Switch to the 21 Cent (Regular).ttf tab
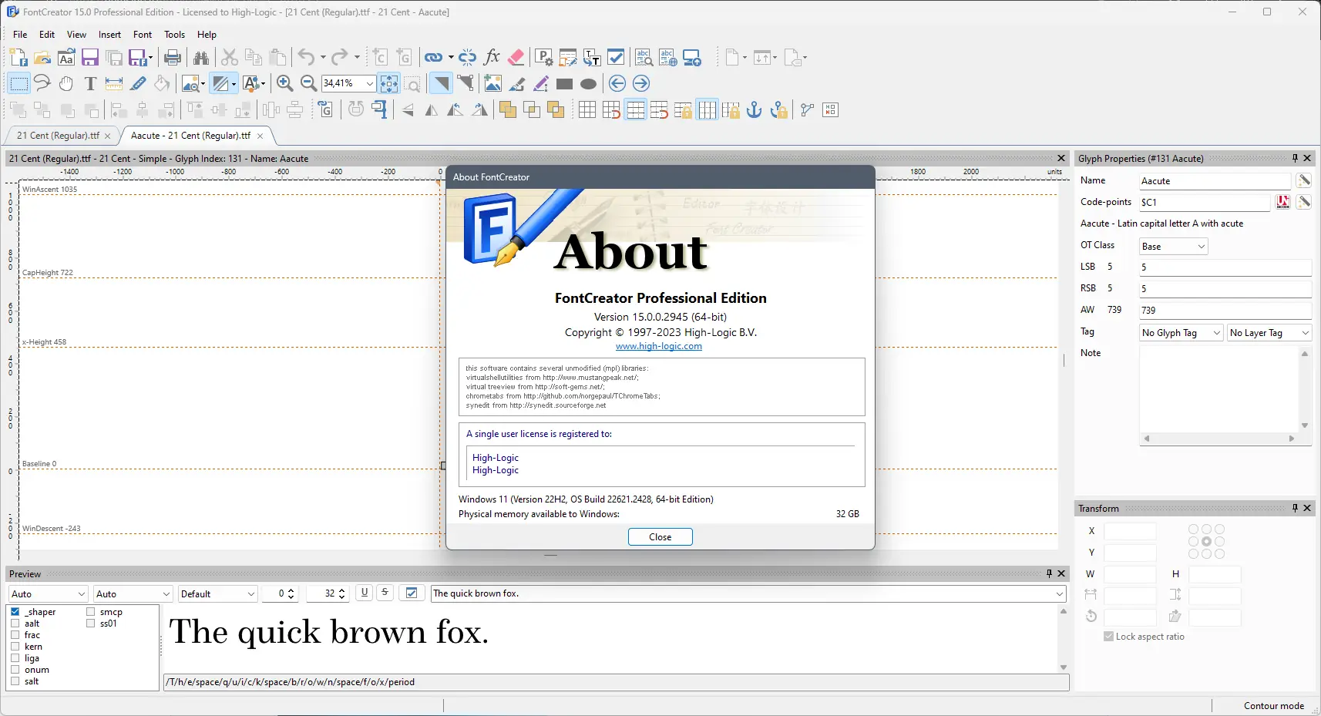 click(62, 136)
